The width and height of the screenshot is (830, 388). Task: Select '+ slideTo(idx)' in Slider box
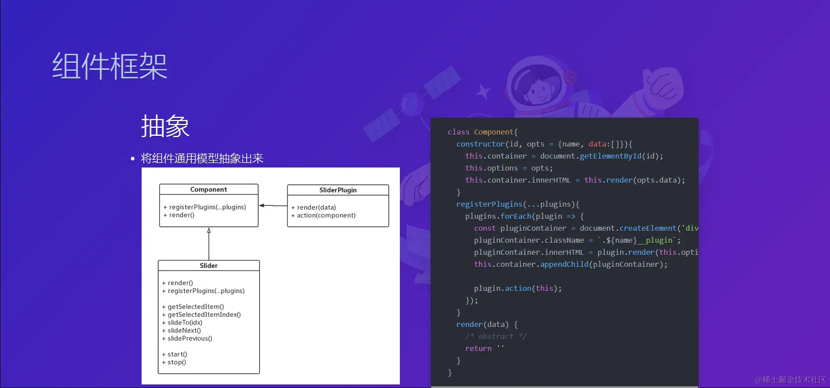(x=183, y=323)
